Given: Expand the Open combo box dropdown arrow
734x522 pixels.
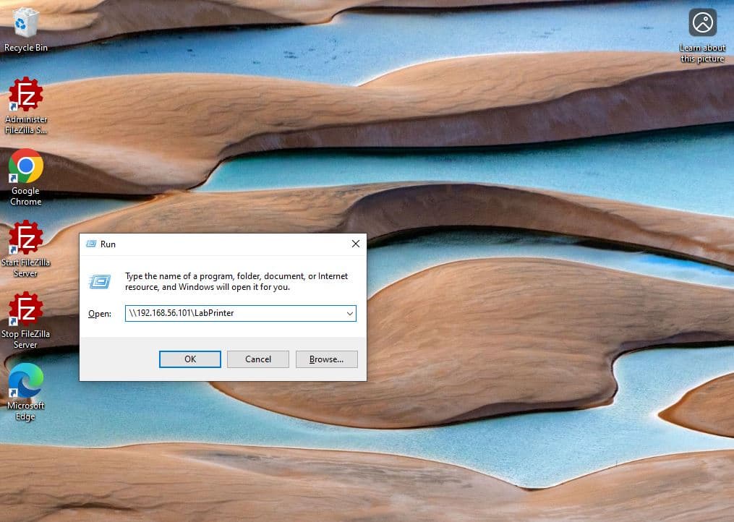Looking at the screenshot, I should point(349,314).
